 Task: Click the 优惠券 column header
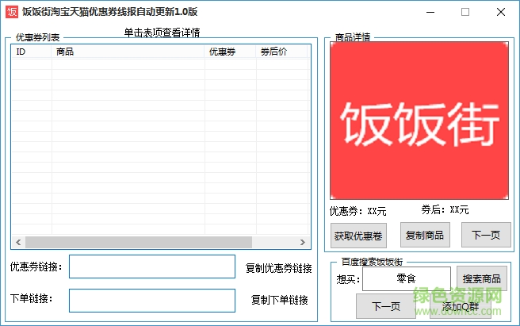click(230, 52)
